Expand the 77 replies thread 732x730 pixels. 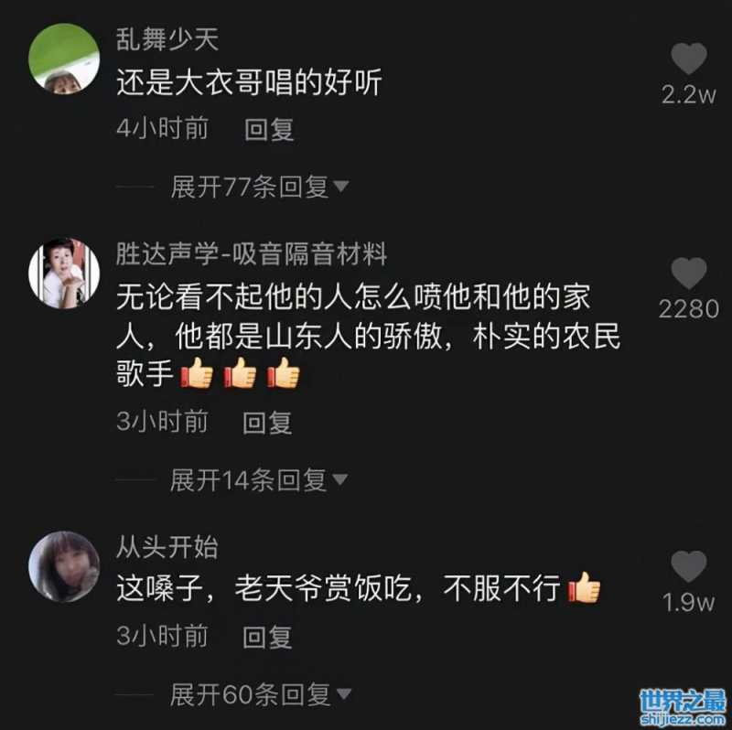click(x=260, y=187)
